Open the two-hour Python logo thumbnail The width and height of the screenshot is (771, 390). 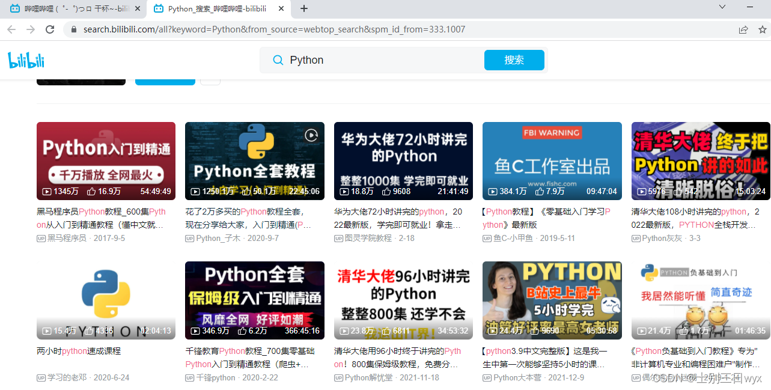pyautogui.click(x=106, y=300)
